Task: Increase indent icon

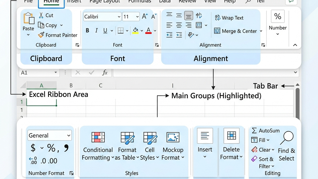Action: (179, 35)
